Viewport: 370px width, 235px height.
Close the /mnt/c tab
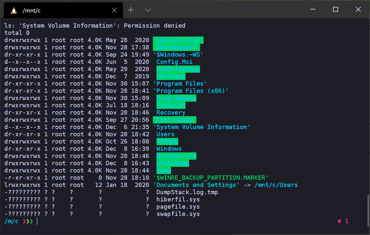click(114, 10)
